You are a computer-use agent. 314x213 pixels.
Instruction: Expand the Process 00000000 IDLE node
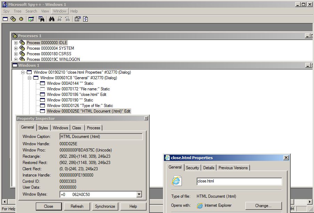pyautogui.click(x=16, y=43)
